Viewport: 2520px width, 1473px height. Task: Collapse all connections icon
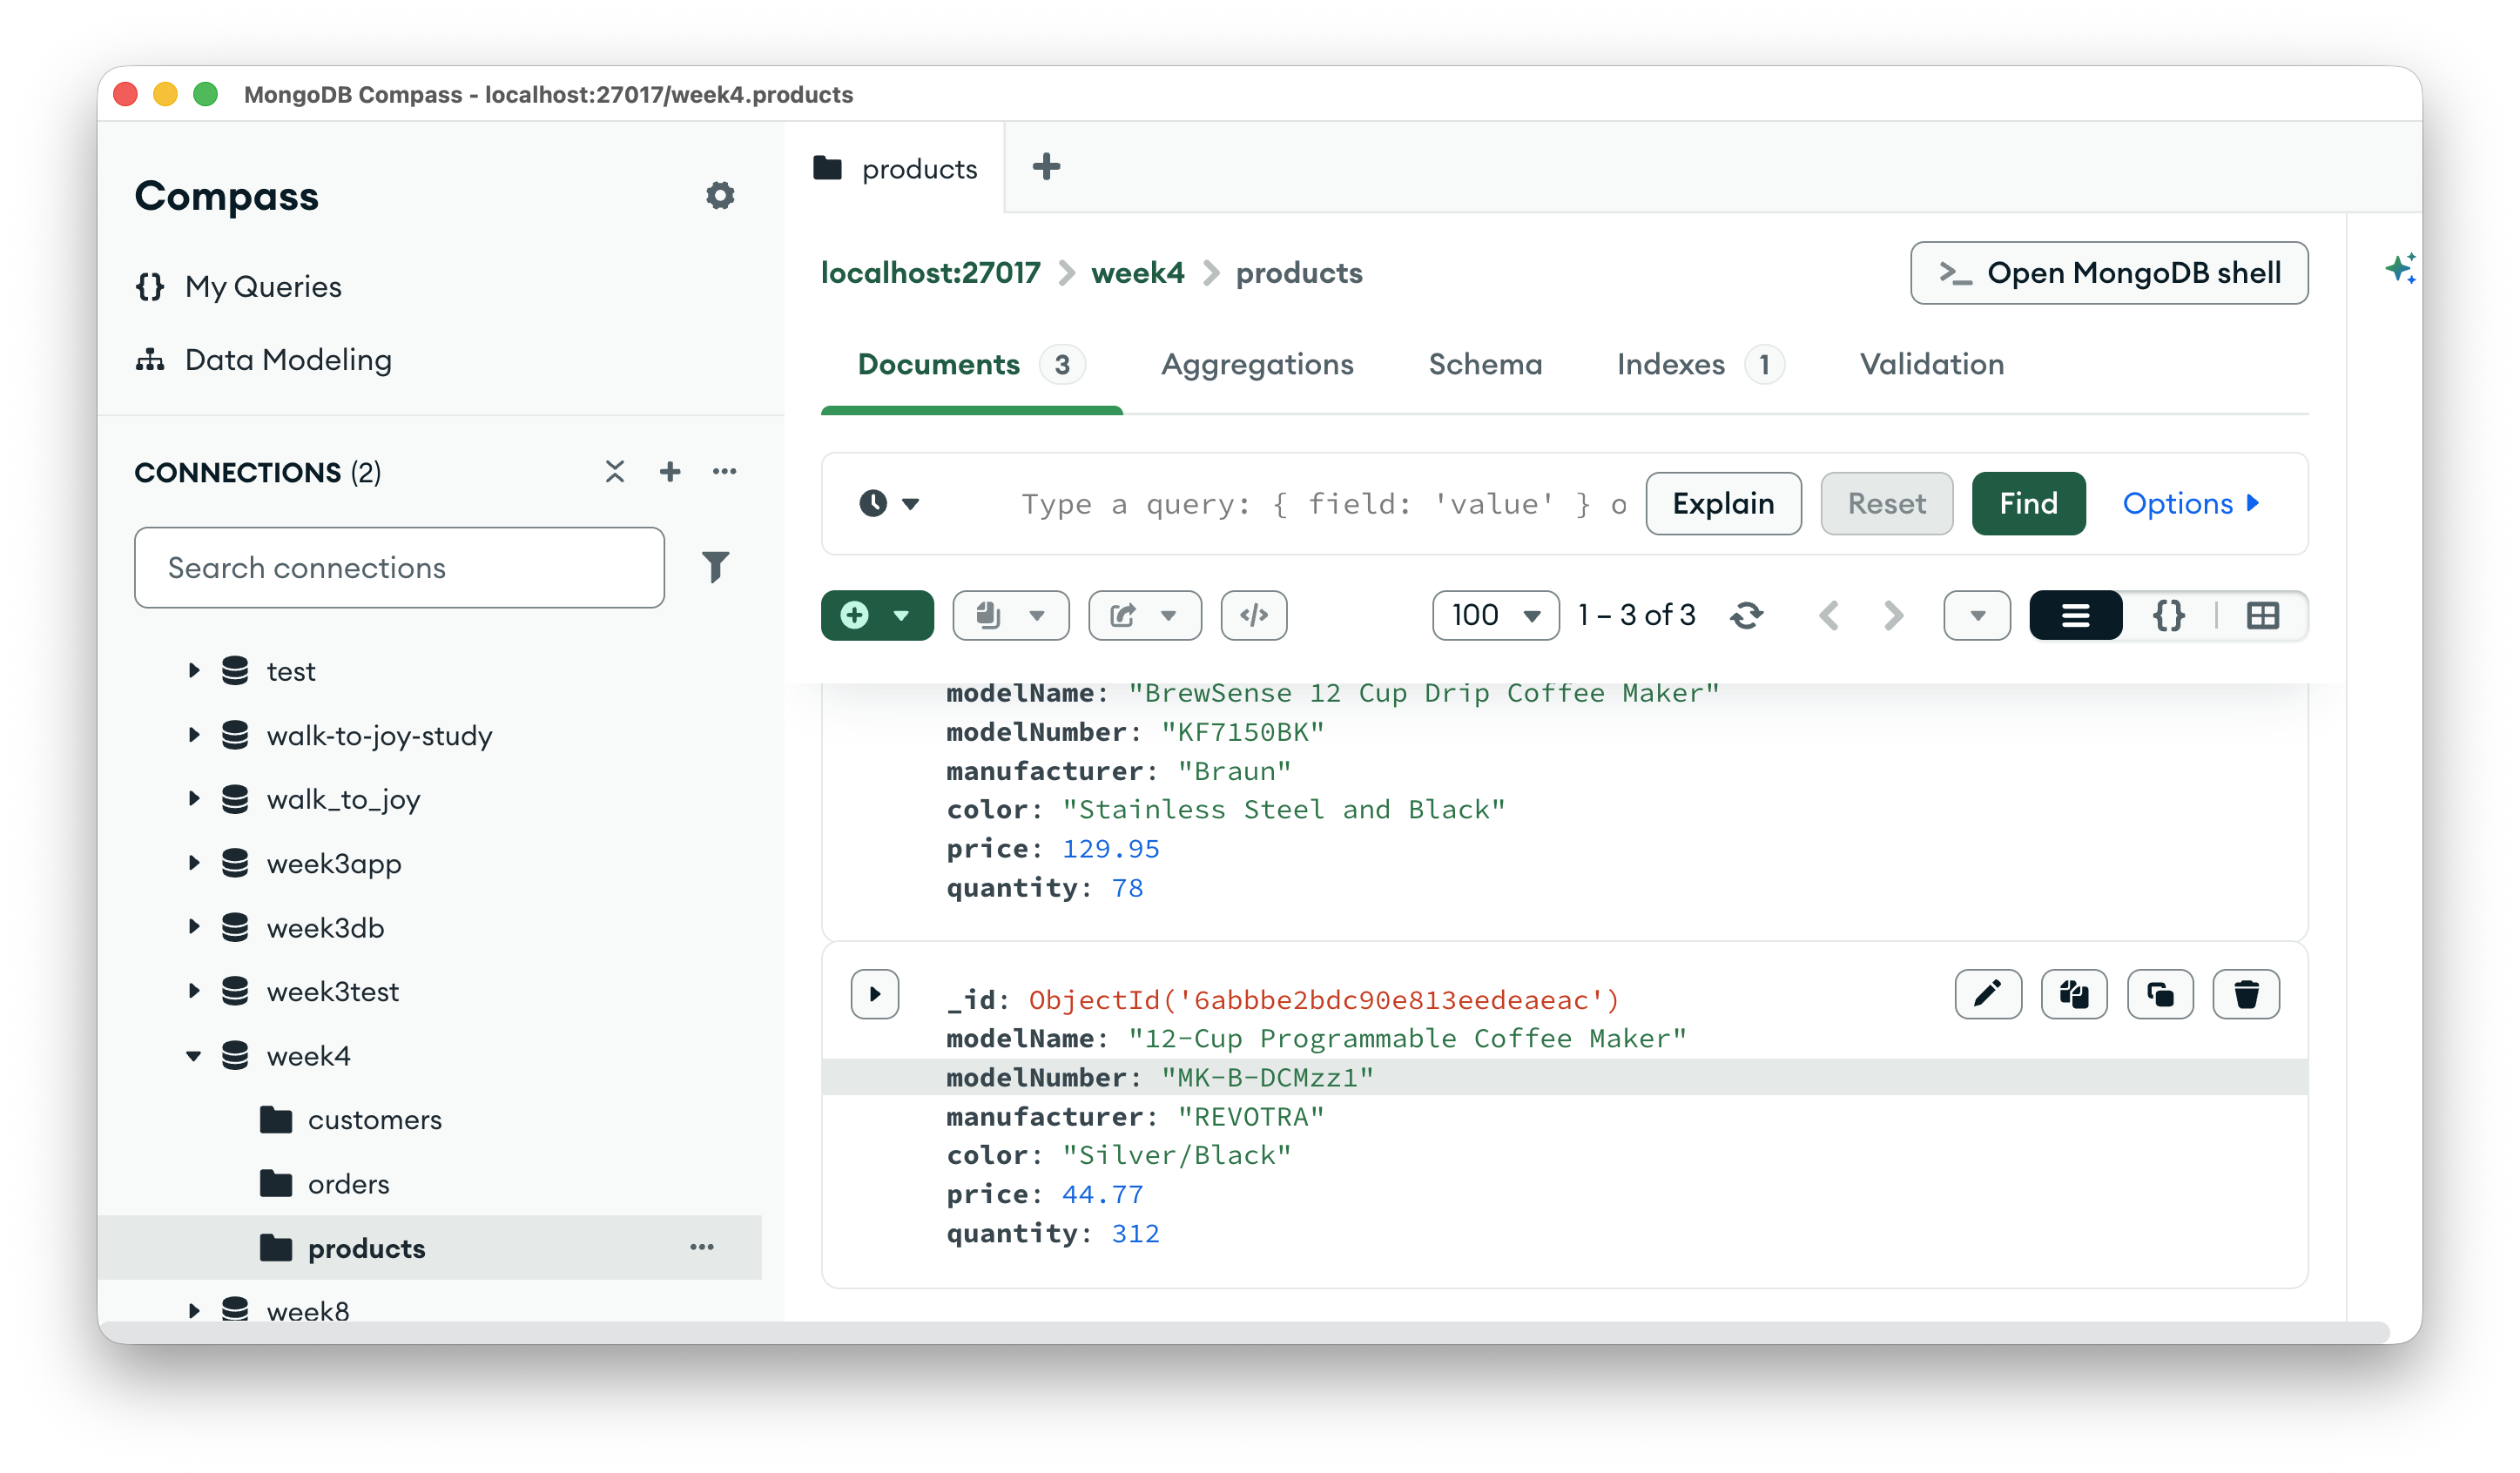[615, 471]
